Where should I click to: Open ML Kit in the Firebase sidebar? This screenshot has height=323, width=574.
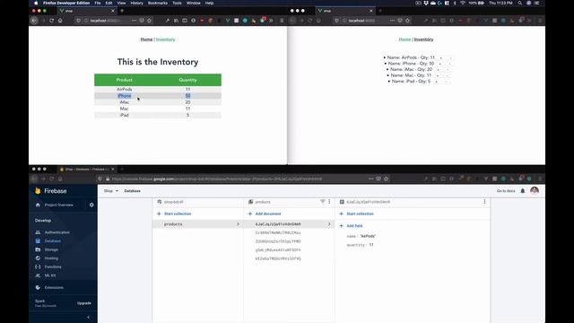pos(50,275)
